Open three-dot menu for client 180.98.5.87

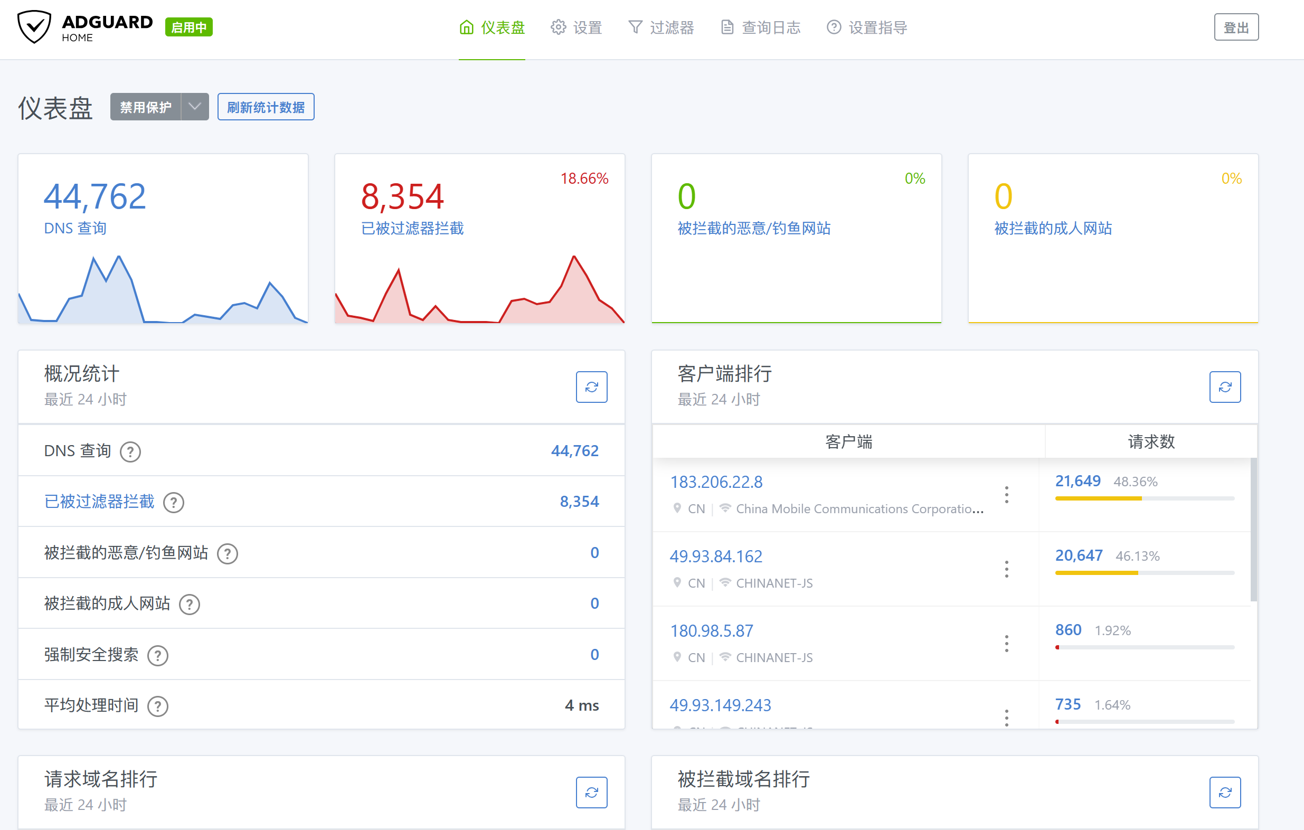click(1006, 643)
